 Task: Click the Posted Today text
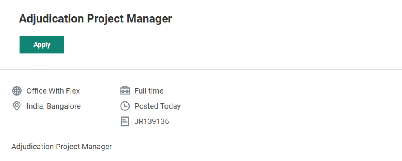[x=157, y=106]
